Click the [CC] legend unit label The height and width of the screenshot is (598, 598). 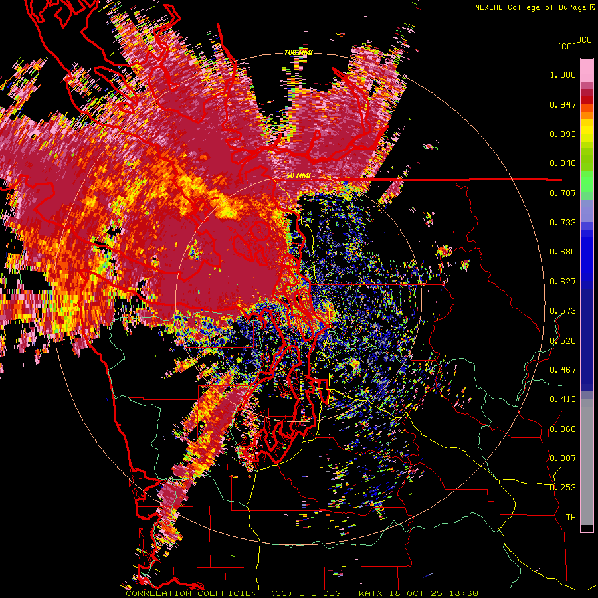(x=567, y=46)
